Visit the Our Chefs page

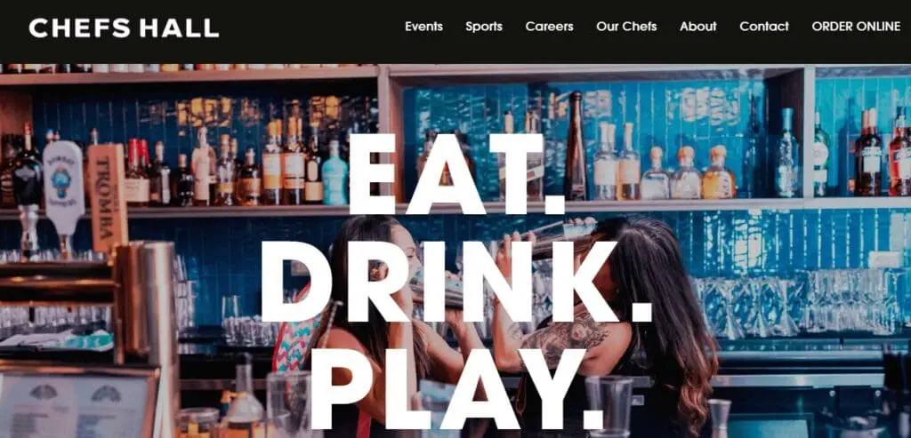click(x=626, y=26)
